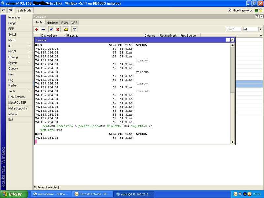The image size is (264, 198).
Task: Switch to the Rules tab
Action: click(65, 23)
